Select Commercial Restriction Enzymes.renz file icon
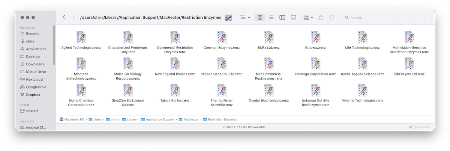The height and width of the screenshot is (151, 450). coord(175,38)
